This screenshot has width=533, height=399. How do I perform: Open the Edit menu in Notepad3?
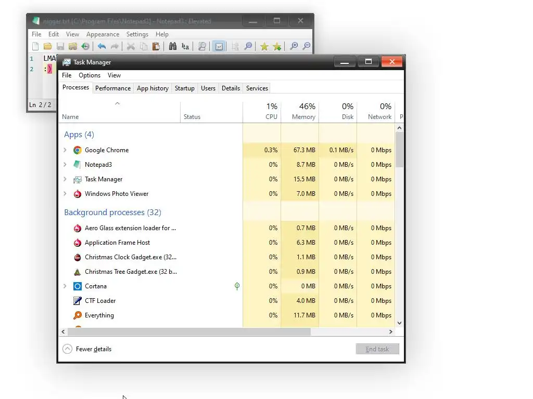pos(54,34)
